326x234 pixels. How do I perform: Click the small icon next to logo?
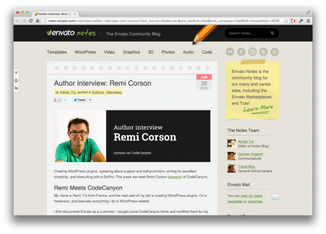tap(101, 34)
